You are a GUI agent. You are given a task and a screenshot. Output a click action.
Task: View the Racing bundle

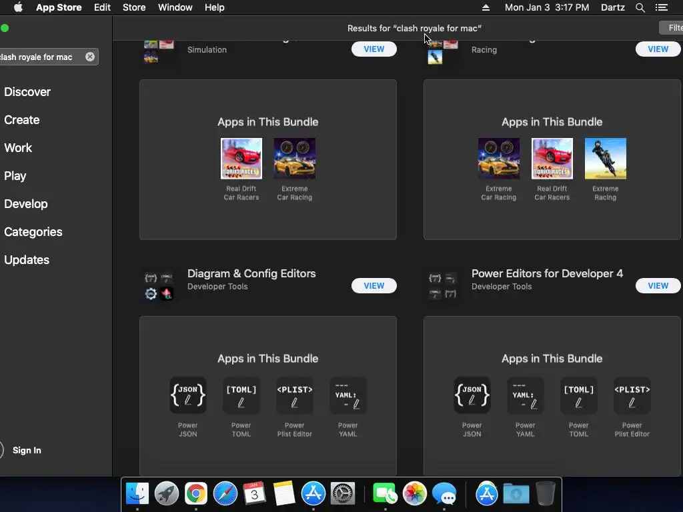[x=658, y=49]
